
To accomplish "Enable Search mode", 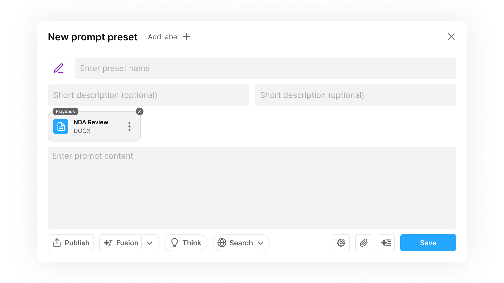I will pos(237,243).
